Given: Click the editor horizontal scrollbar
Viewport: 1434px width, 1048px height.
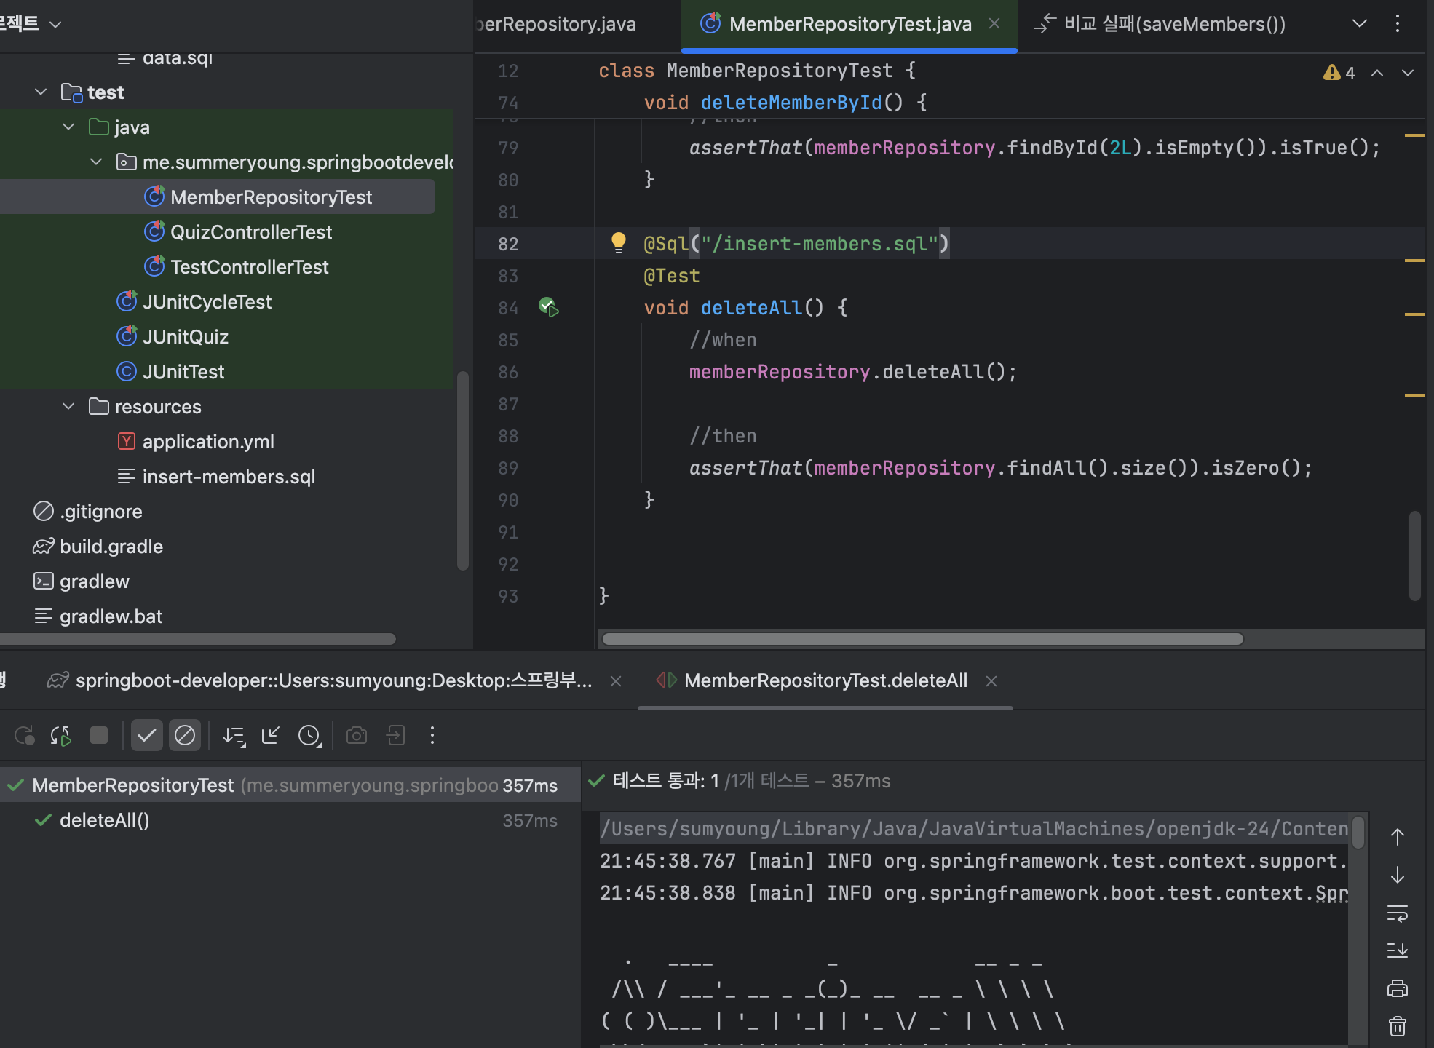Looking at the screenshot, I should pos(922,639).
